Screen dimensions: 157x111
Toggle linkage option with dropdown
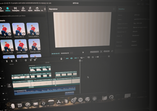pyautogui.click(x=76, y=58)
